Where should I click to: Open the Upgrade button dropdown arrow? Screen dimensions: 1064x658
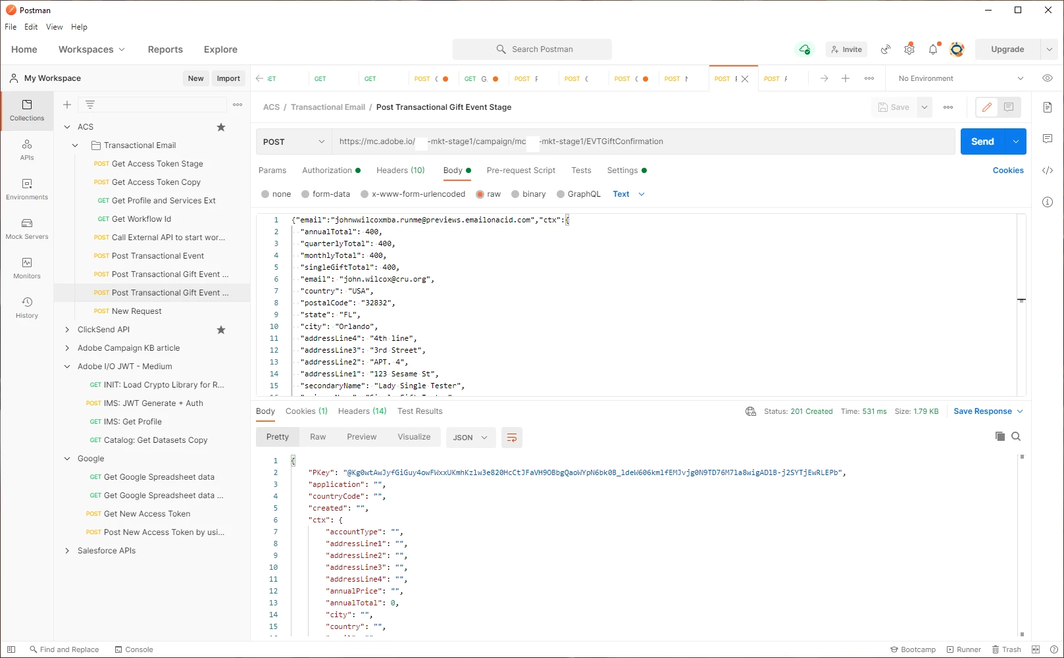click(x=1049, y=49)
